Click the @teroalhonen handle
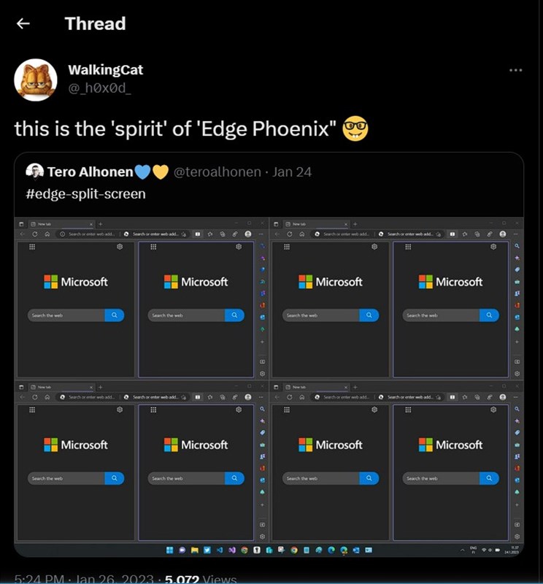543x584 pixels. (x=217, y=172)
